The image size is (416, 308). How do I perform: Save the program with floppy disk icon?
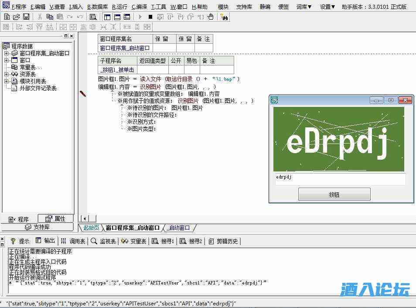click(26, 17)
